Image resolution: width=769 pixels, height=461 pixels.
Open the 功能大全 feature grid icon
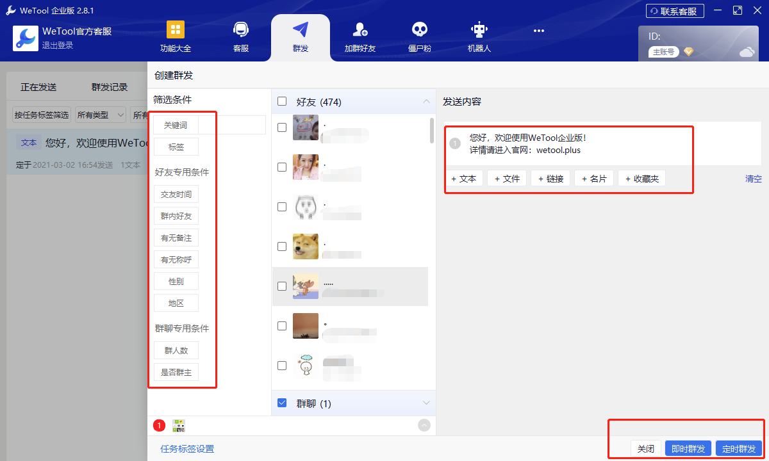point(175,29)
